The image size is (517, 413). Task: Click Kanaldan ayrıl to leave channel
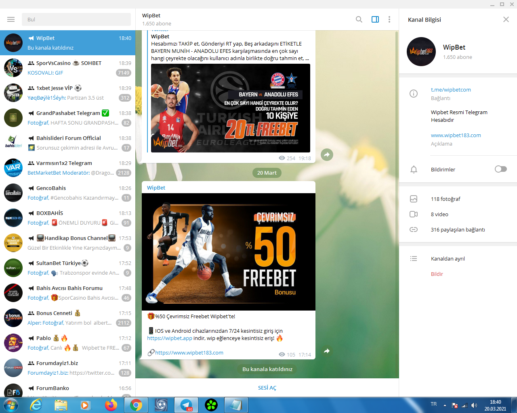(448, 259)
